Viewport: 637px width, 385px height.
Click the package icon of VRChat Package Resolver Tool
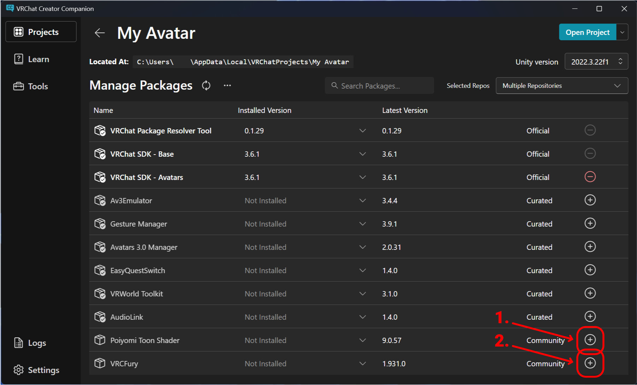100,131
